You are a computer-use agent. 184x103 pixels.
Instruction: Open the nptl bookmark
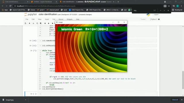[x=124, y=10]
